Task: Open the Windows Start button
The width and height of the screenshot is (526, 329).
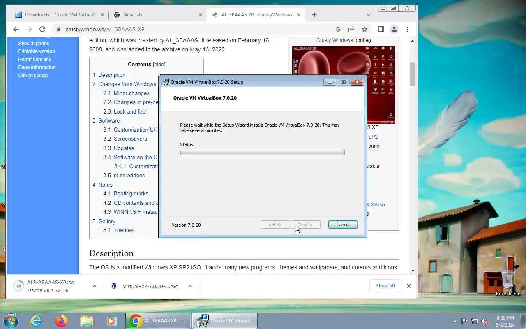Action: [x=11, y=321]
